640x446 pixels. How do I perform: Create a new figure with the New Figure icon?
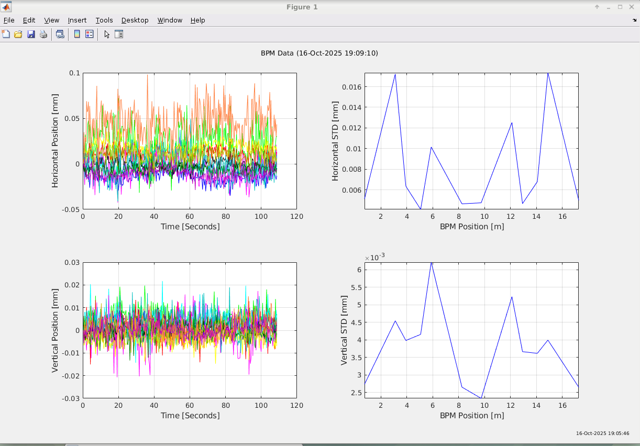coord(6,34)
